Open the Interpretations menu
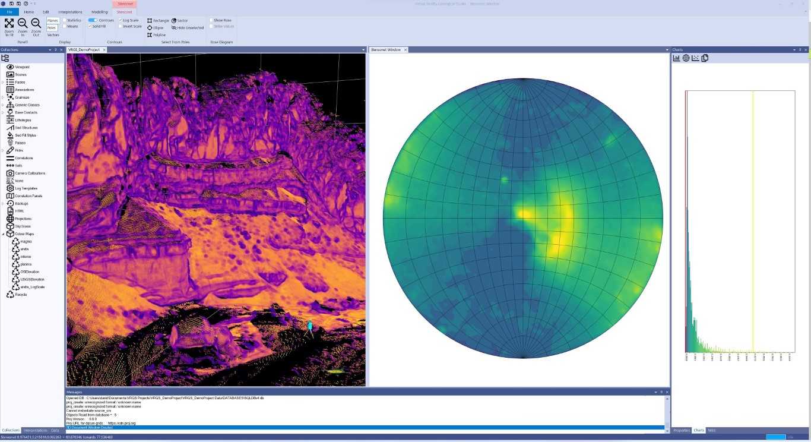The width and height of the screenshot is (811, 442). pos(69,11)
